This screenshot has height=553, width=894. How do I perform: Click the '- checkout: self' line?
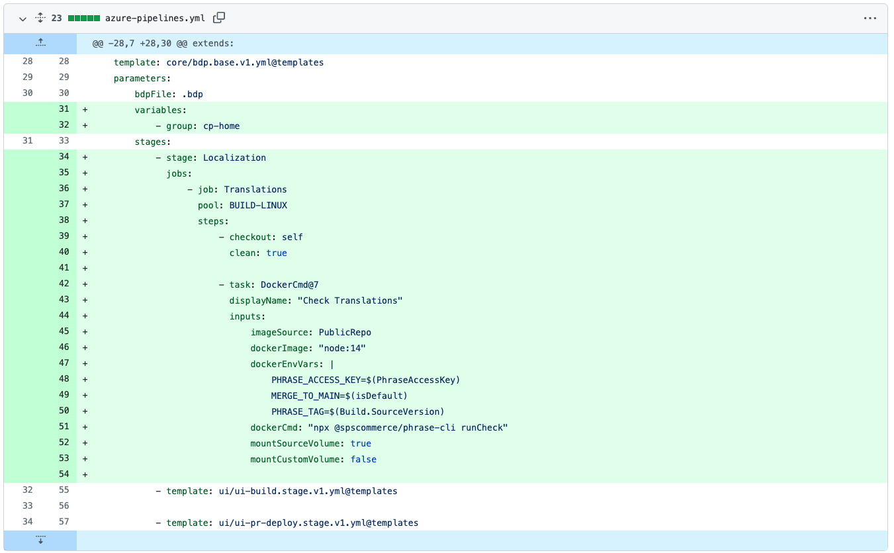coord(261,237)
